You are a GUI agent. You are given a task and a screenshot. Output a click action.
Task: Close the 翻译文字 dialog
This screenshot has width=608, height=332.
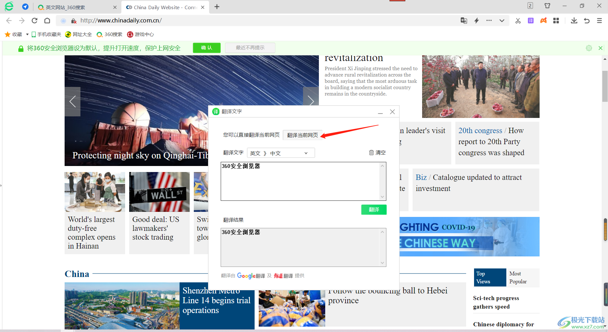392,112
